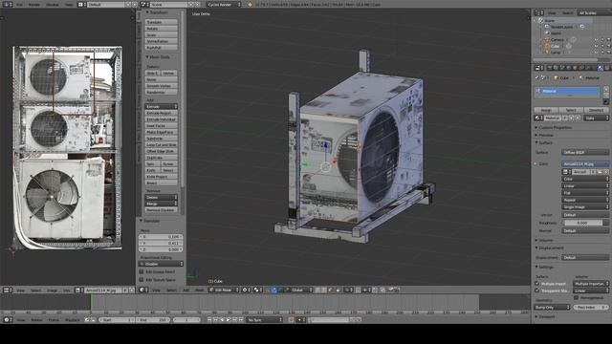Add a new material slot
Viewport: 612px width, 344px height.
click(x=606, y=89)
